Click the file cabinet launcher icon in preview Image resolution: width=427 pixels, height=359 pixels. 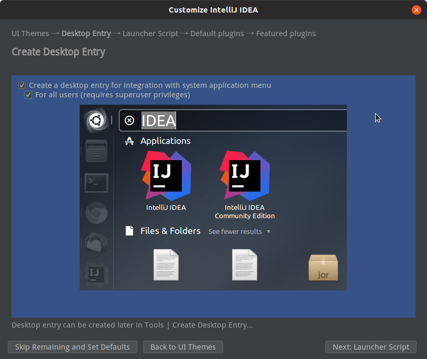coord(96,151)
